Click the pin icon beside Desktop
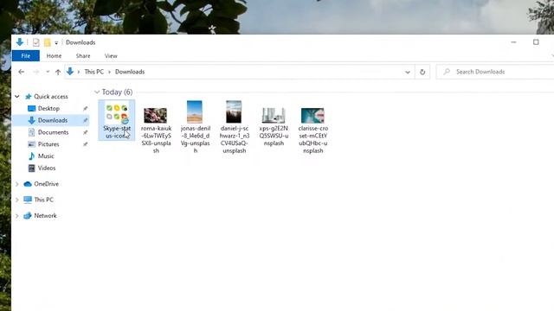The image size is (554, 311). pos(85,109)
